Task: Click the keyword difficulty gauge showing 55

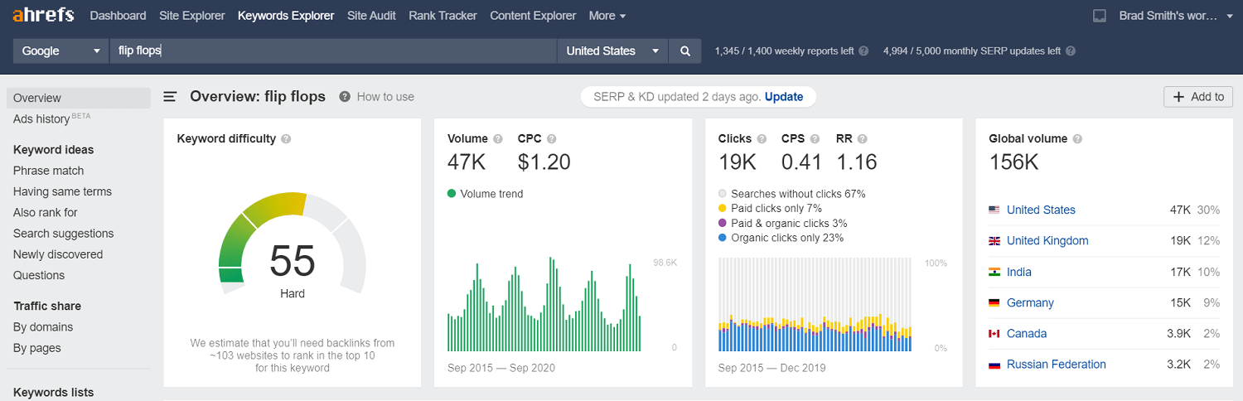Action: 292,244
